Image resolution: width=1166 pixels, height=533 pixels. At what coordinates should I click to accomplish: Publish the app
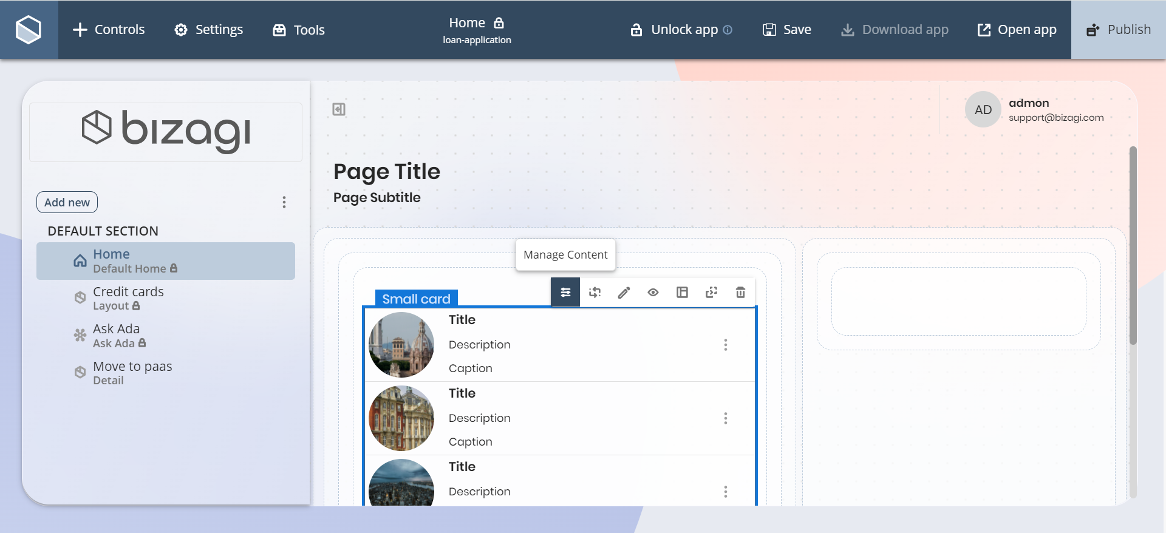pos(1119,30)
